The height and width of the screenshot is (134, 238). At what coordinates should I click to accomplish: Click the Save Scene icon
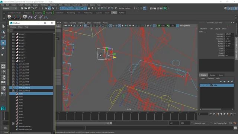click(x=29, y=8)
